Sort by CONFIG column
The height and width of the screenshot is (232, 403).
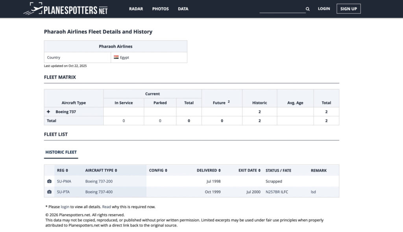point(158,170)
